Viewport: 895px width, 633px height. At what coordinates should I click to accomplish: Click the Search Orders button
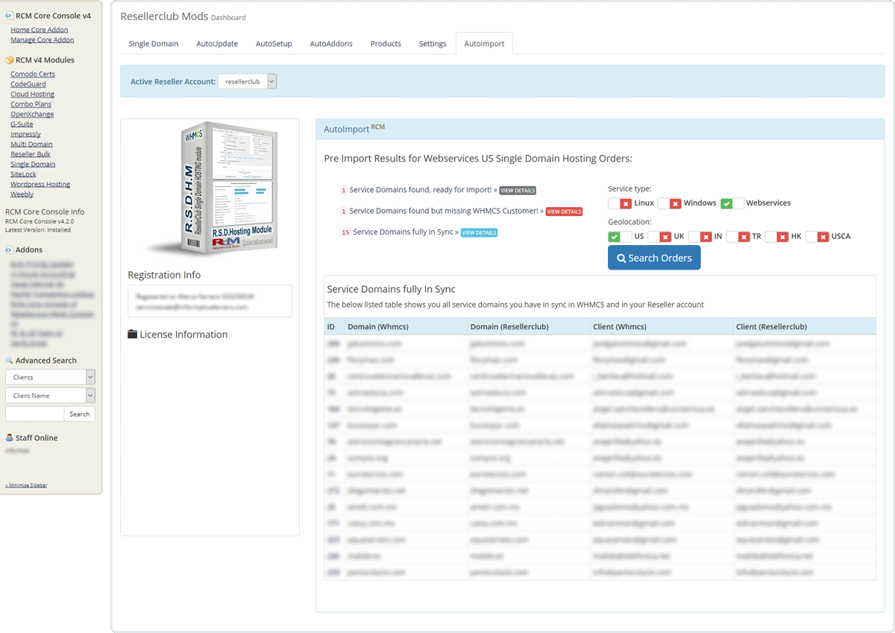(x=654, y=258)
